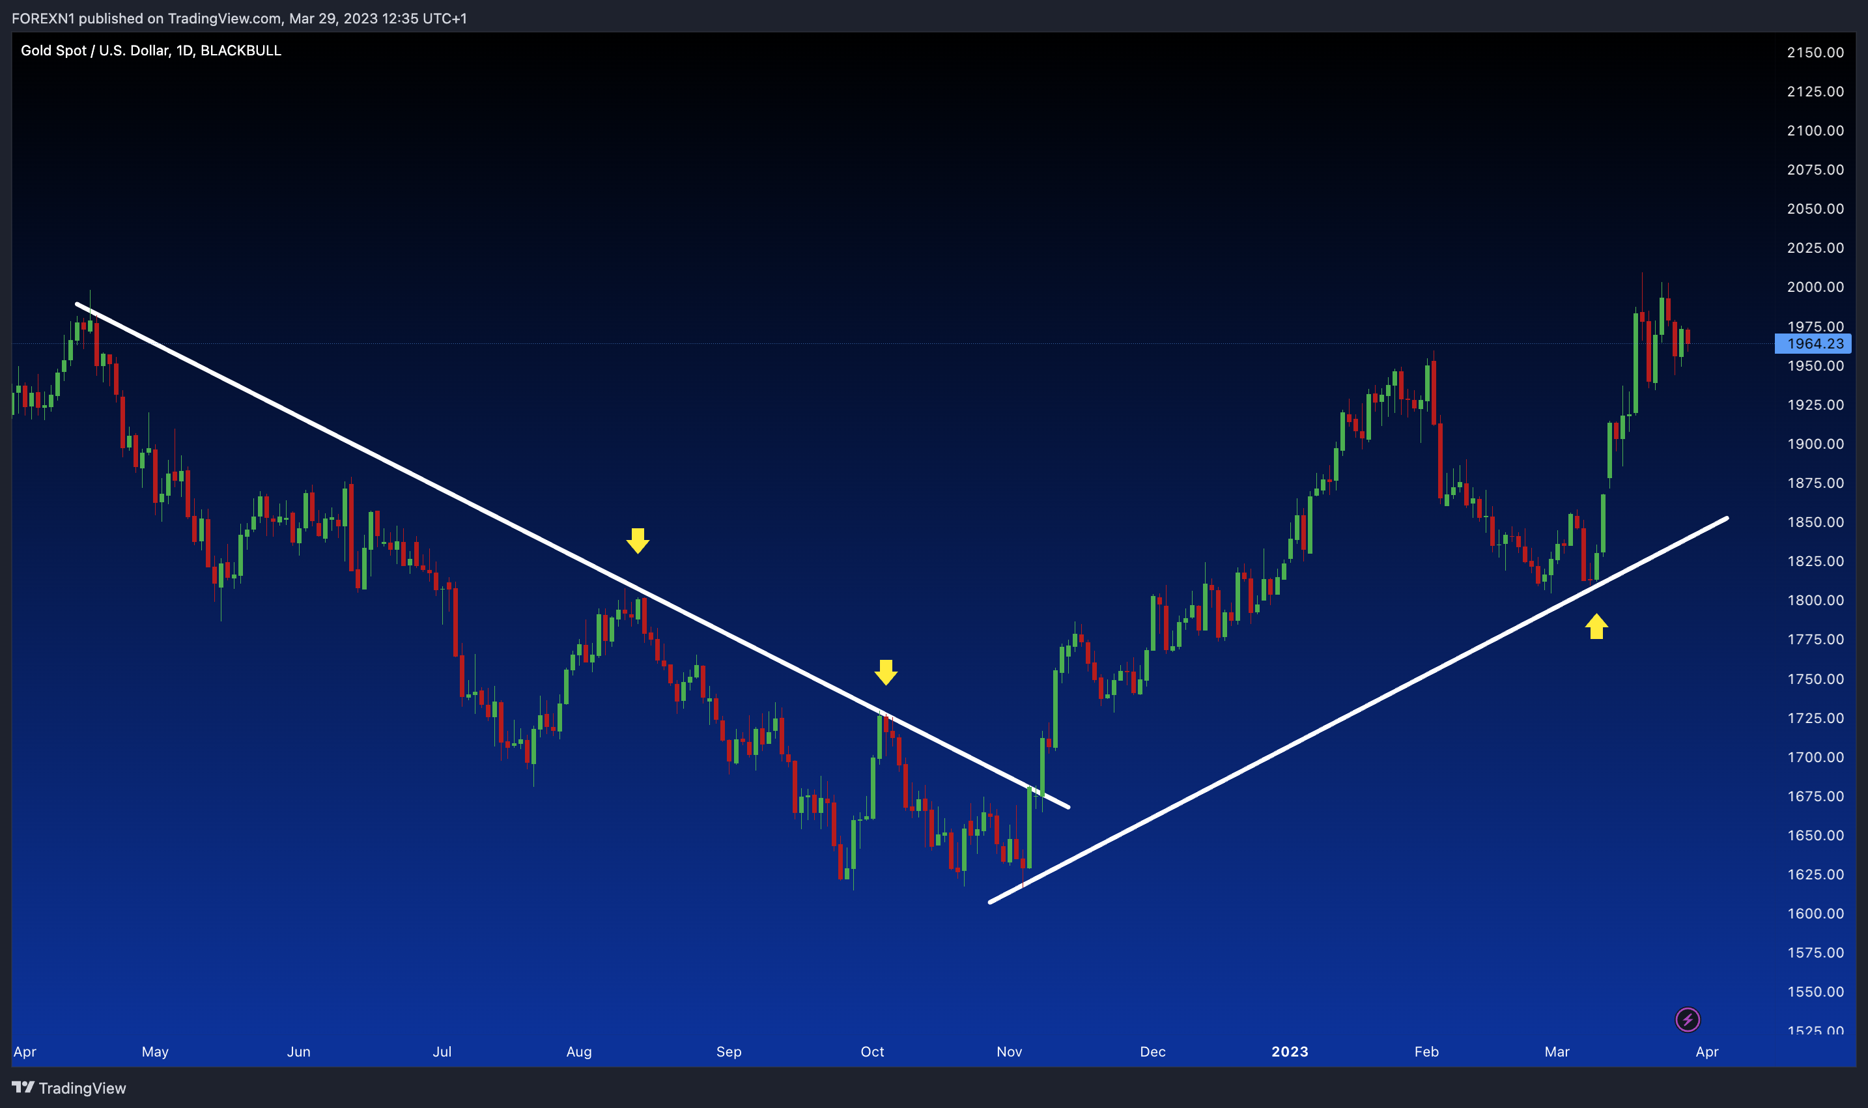The image size is (1868, 1108).
Task: Select the descending white trend line
Action: point(573,556)
